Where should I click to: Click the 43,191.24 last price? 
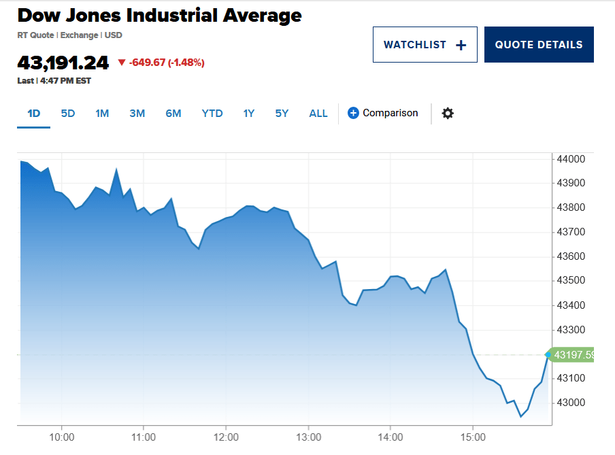click(63, 63)
